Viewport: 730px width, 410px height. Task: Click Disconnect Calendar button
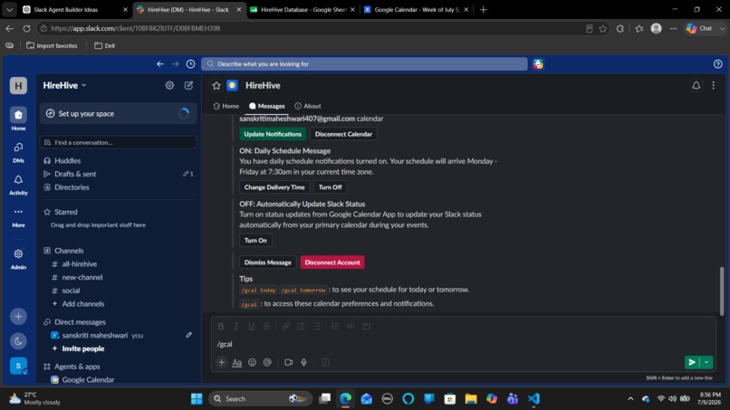pos(343,134)
